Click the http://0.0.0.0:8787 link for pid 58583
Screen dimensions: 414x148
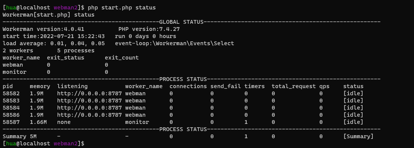pos(90,101)
